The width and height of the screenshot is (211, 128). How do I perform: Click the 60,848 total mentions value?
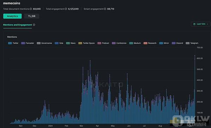tap(37, 9)
